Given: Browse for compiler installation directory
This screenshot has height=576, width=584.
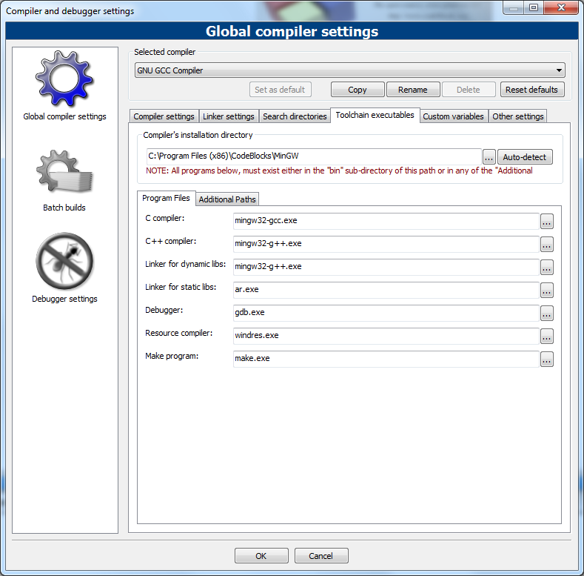Looking at the screenshot, I should tap(489, 157).
